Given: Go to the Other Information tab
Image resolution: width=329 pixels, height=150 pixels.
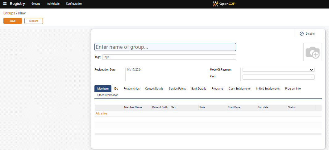Looking at the screenshot, I should [x=108, y=95].
